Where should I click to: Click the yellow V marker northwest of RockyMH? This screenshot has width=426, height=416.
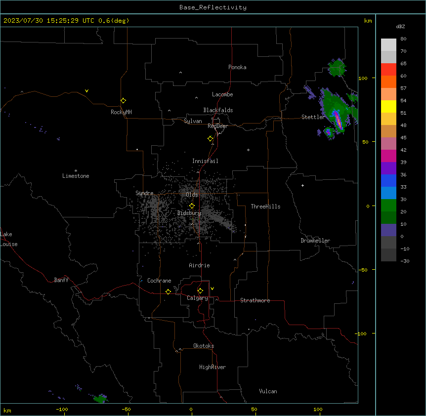(86, 91)
